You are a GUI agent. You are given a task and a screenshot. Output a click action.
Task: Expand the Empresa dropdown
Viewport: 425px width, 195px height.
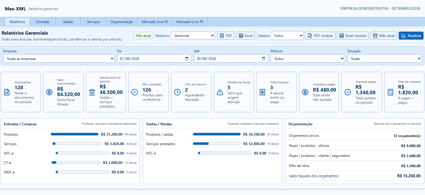point(59,58)
